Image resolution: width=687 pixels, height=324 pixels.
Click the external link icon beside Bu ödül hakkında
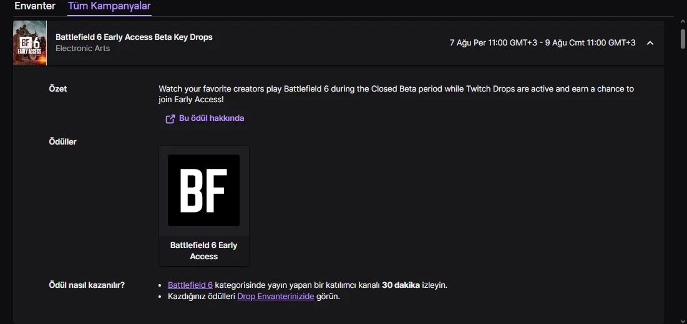(x=170, y=118)
